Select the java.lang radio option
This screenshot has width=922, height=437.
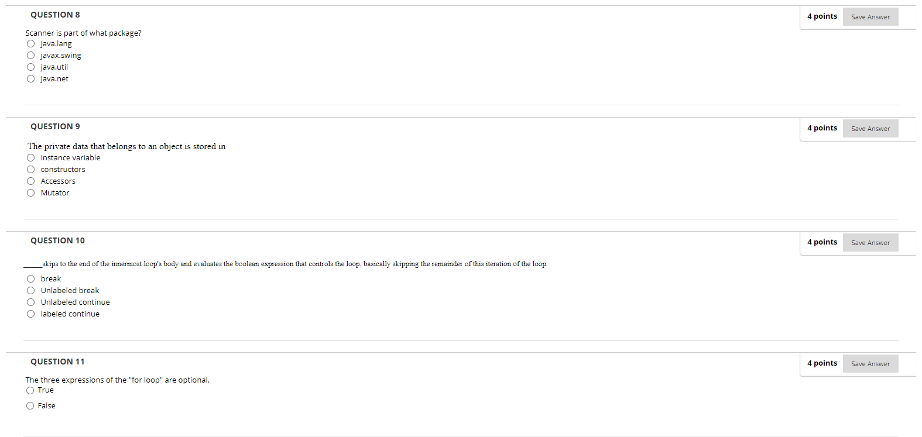[30, 44]
